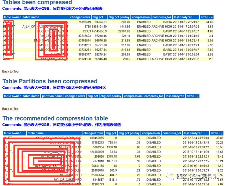Click table name header in recommended compression table
The width and height of the screenshot is (225, 186).
pos(54,133)
